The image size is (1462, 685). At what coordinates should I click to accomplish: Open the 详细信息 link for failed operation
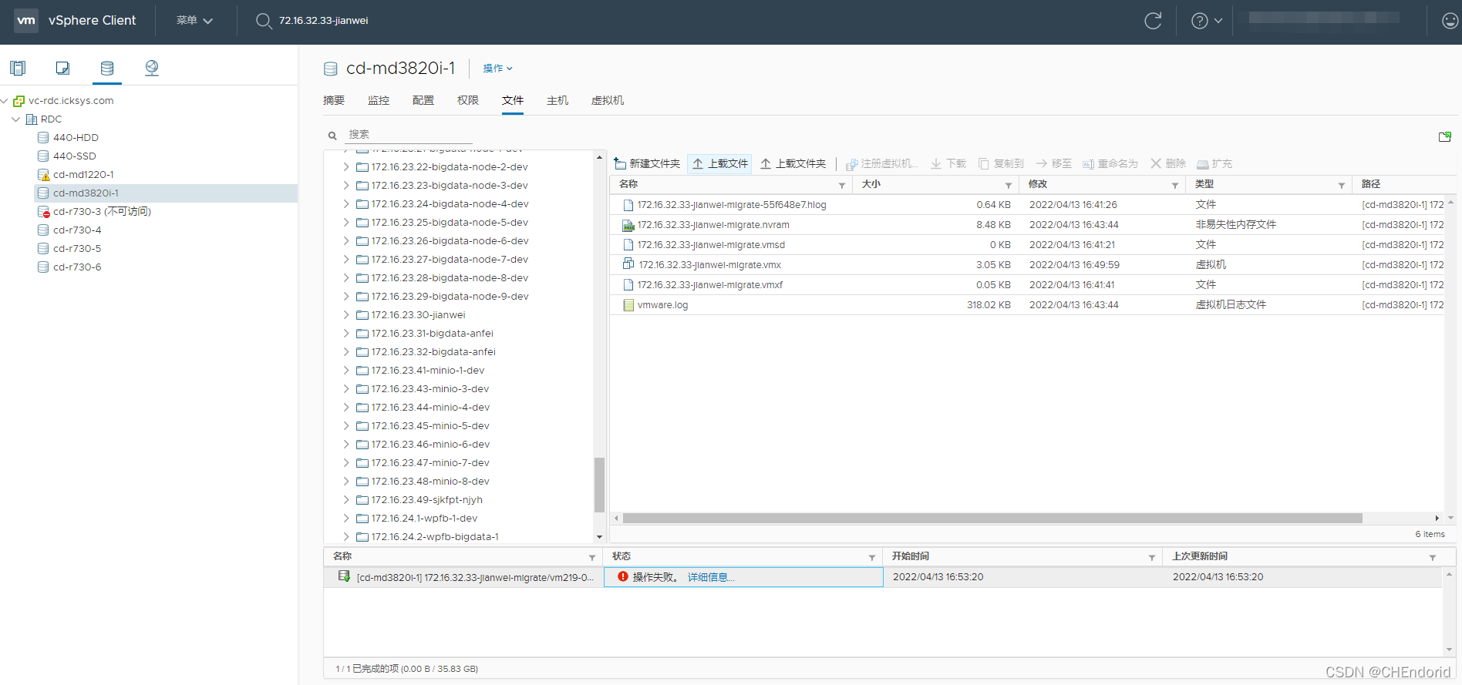tap(711, 577)
